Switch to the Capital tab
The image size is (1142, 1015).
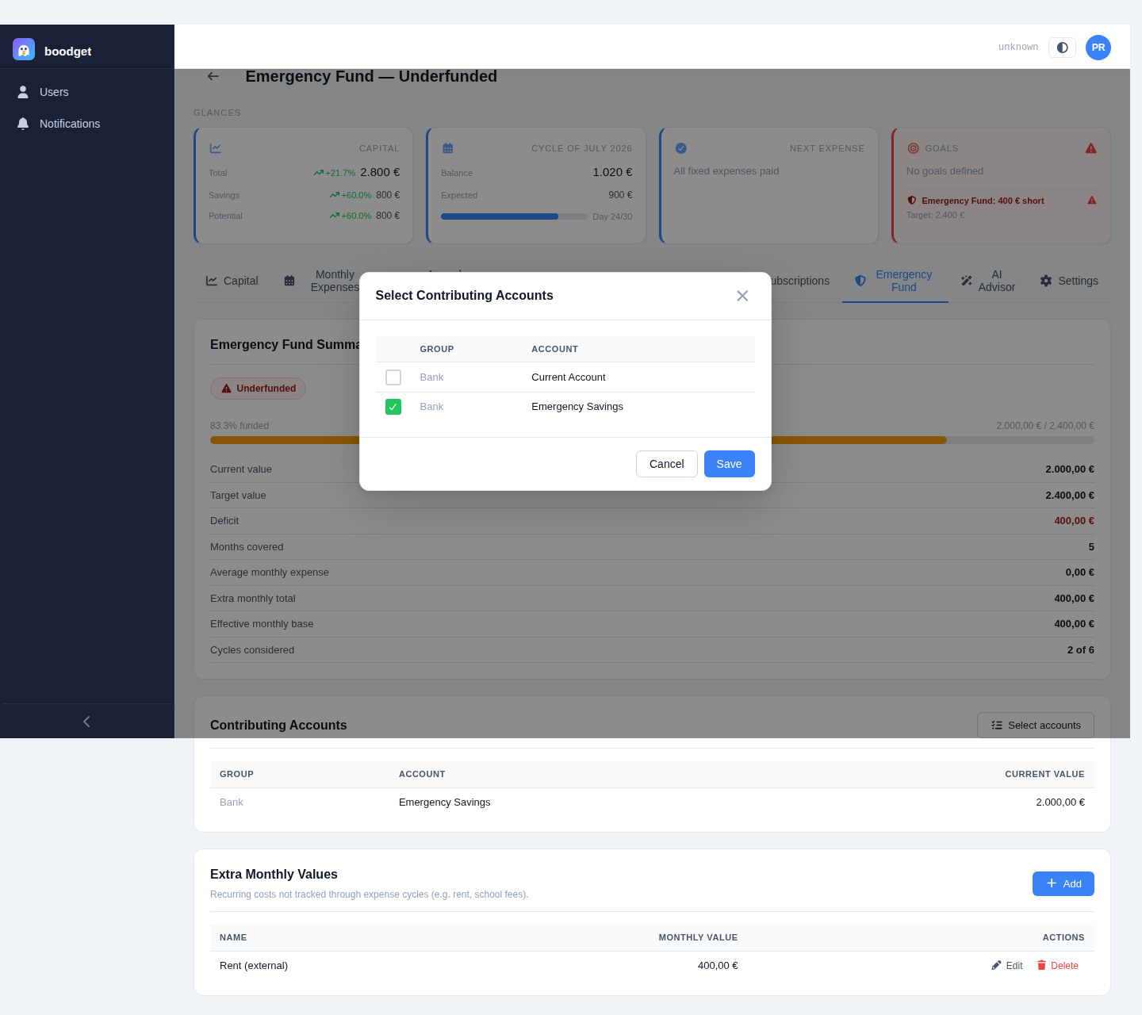point(232,281)
